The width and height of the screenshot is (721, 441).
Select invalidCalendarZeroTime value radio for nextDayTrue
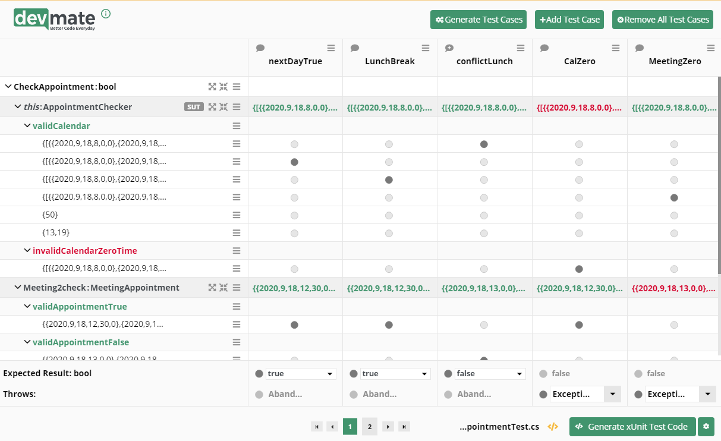click(x=294, y=269)
